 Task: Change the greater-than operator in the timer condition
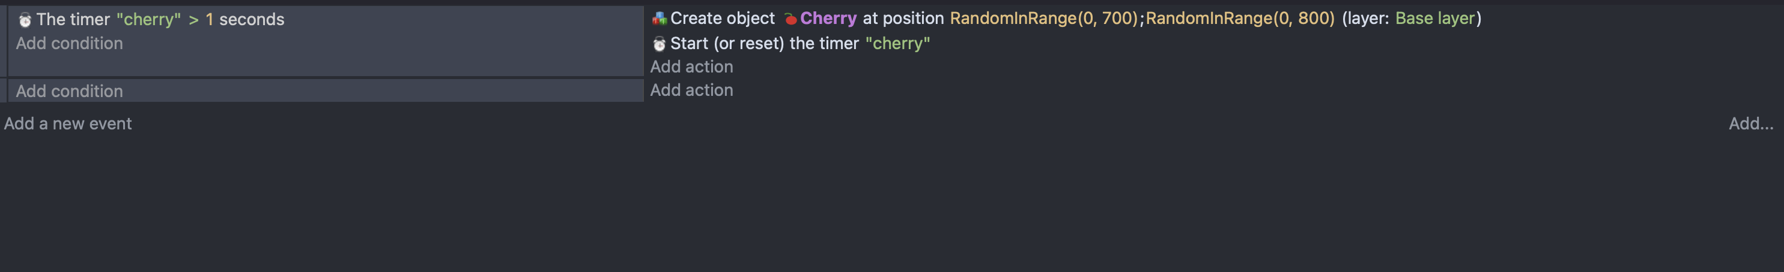pyautogui.click(x=194, y=19)
